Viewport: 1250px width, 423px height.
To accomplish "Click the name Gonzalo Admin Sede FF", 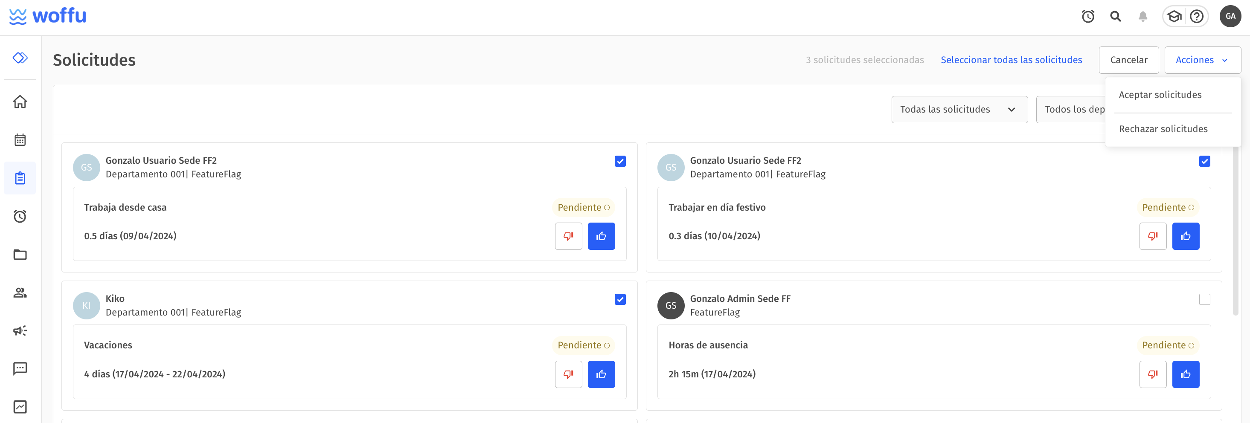I will pyautogui.click(x=740, y=299).
